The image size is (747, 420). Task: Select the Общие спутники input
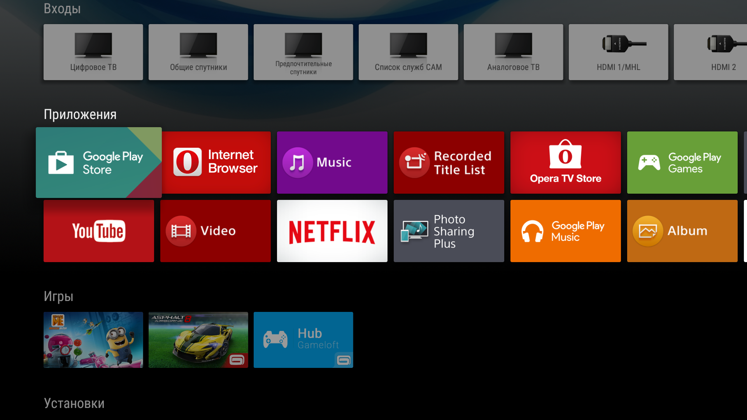point(198,52)
